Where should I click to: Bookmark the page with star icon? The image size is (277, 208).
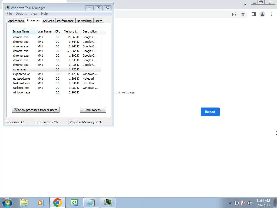click(243, 14)
